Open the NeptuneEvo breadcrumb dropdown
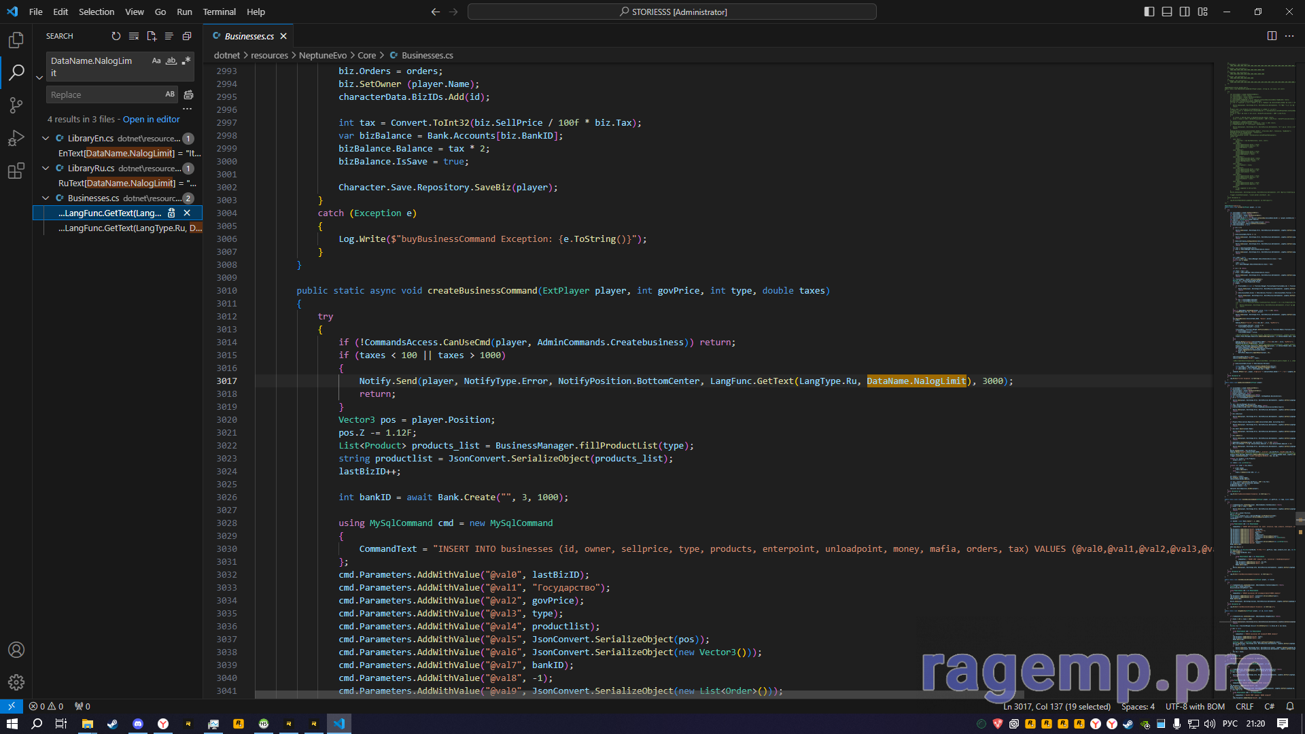Image resolution: width=1305 pixels, height=734 pixels. (323, 55)
